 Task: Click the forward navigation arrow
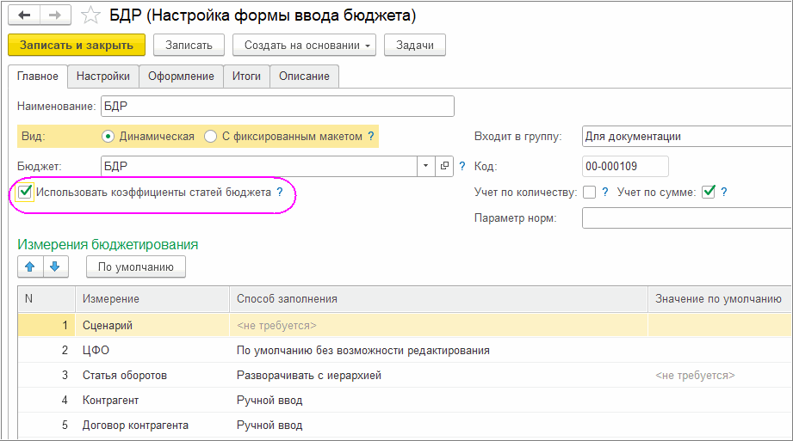[x=55, y=15]
